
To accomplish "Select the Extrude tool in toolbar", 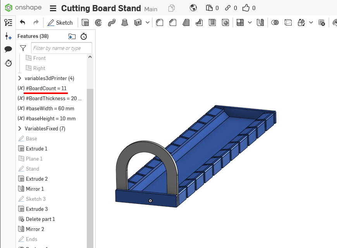I will [85, 22].
